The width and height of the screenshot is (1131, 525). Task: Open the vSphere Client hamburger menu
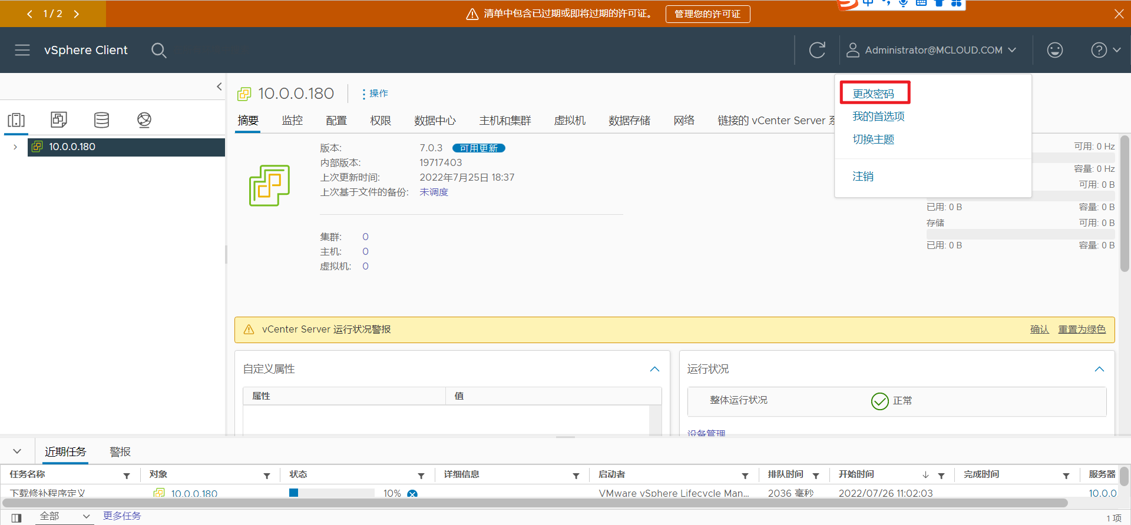pos(22,50)
